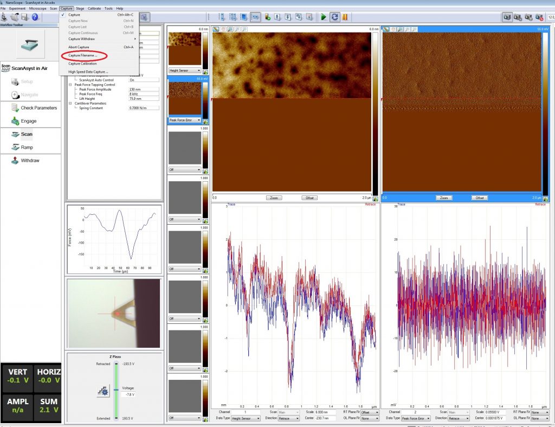Click the Z Piezo motor settings icon
Screen dimensions: 555x427
coord(103,391)
